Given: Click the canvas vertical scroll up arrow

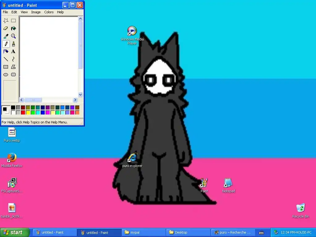Looking at the screenshot, I should click(x=81, y=19).
